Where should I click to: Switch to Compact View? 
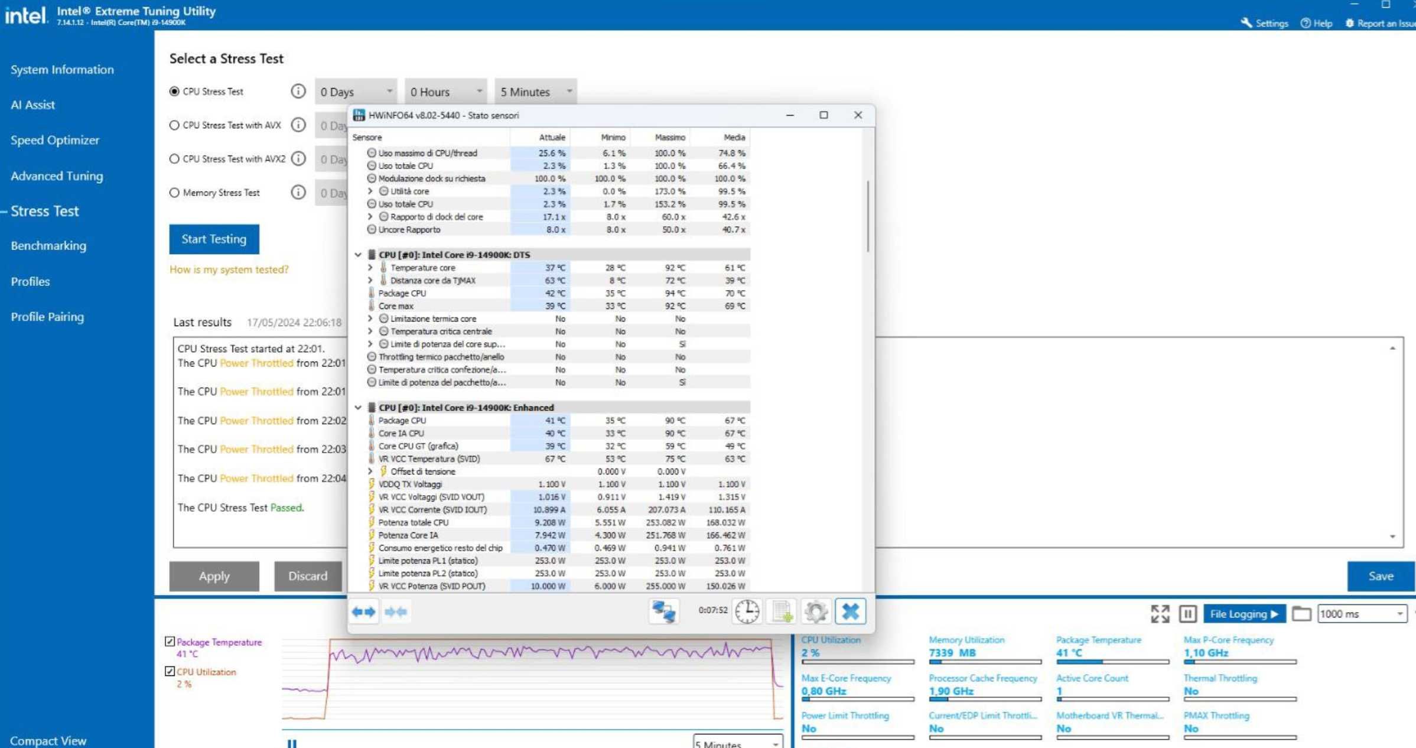[48, 741]
